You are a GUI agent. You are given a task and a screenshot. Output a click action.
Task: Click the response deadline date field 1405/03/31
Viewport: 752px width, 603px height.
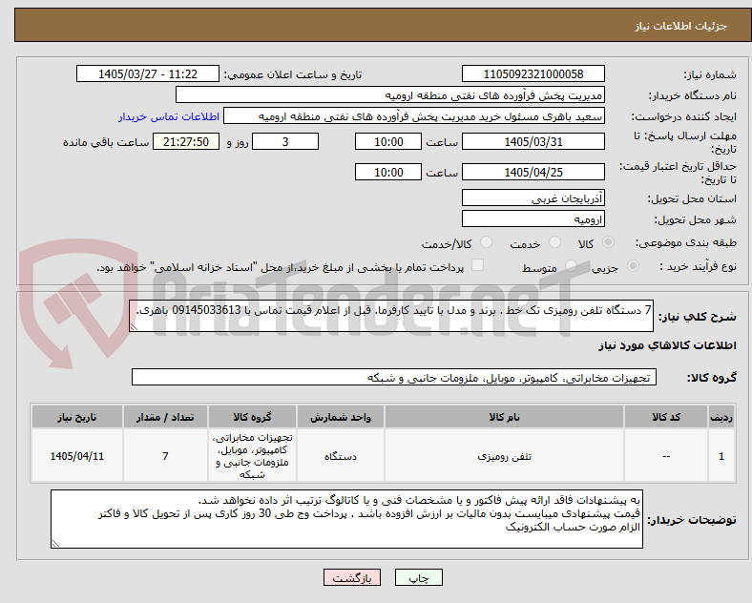click(533, 142)
